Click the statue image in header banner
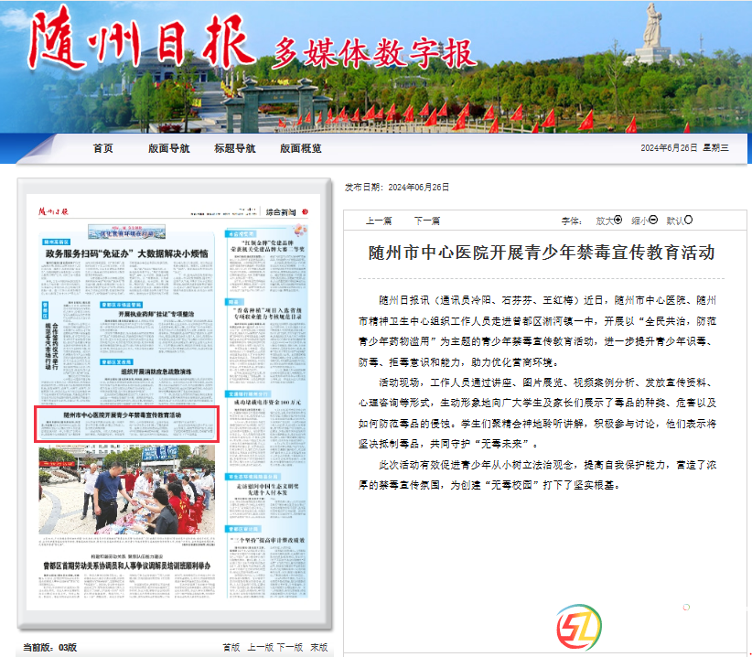 point(653,35)
